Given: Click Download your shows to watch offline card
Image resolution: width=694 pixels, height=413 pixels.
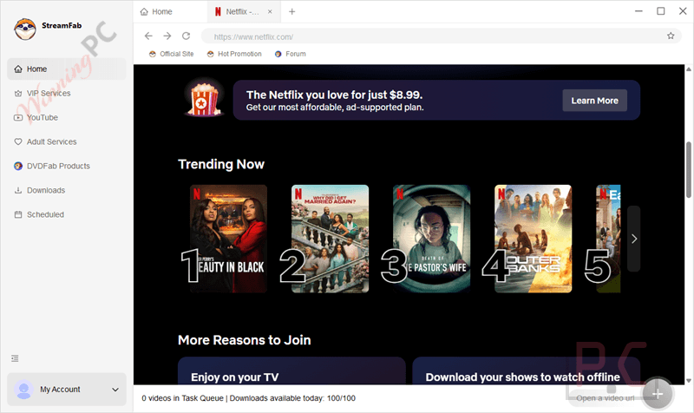Looking at the screenshot, I should click(527, 371).
